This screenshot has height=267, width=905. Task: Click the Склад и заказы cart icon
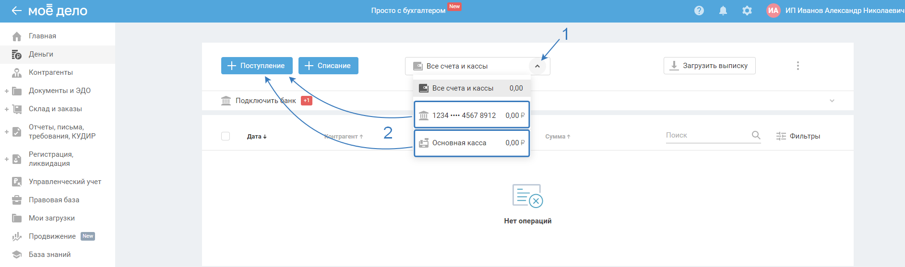[x=17, y=109]
